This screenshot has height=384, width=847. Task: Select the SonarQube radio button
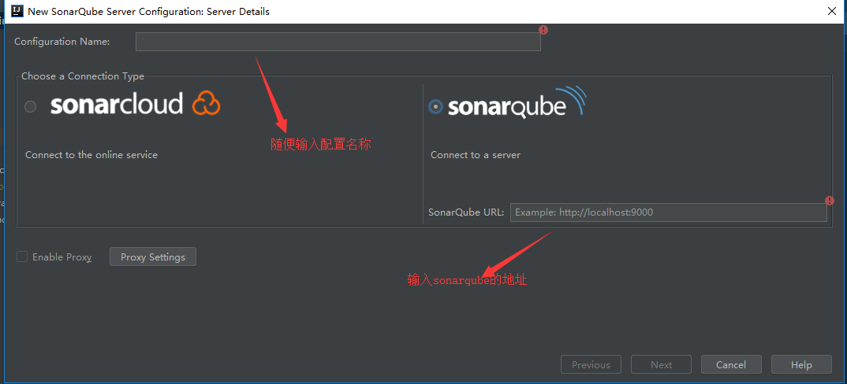coord(435,107)
